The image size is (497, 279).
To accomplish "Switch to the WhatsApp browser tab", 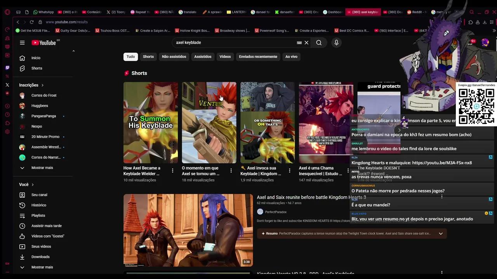I will pos(43,12).
